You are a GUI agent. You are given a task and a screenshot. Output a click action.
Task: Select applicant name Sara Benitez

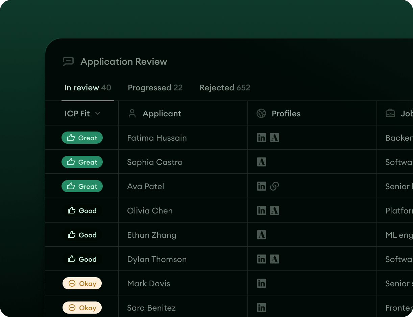[x=151, y=308]
